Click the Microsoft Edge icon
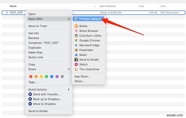The height and width of the screenshot is (118, 186). [x=76, y=45]
